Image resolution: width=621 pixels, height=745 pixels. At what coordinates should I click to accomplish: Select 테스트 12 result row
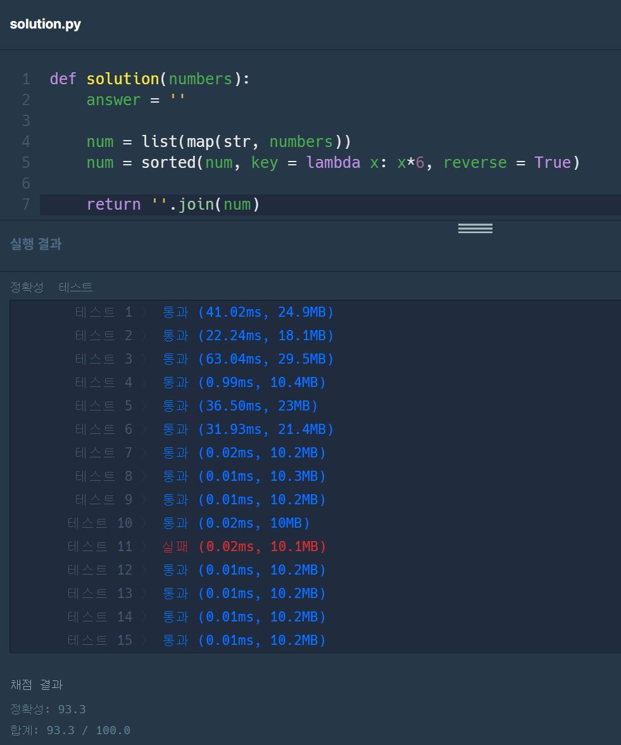click(196, 570)
